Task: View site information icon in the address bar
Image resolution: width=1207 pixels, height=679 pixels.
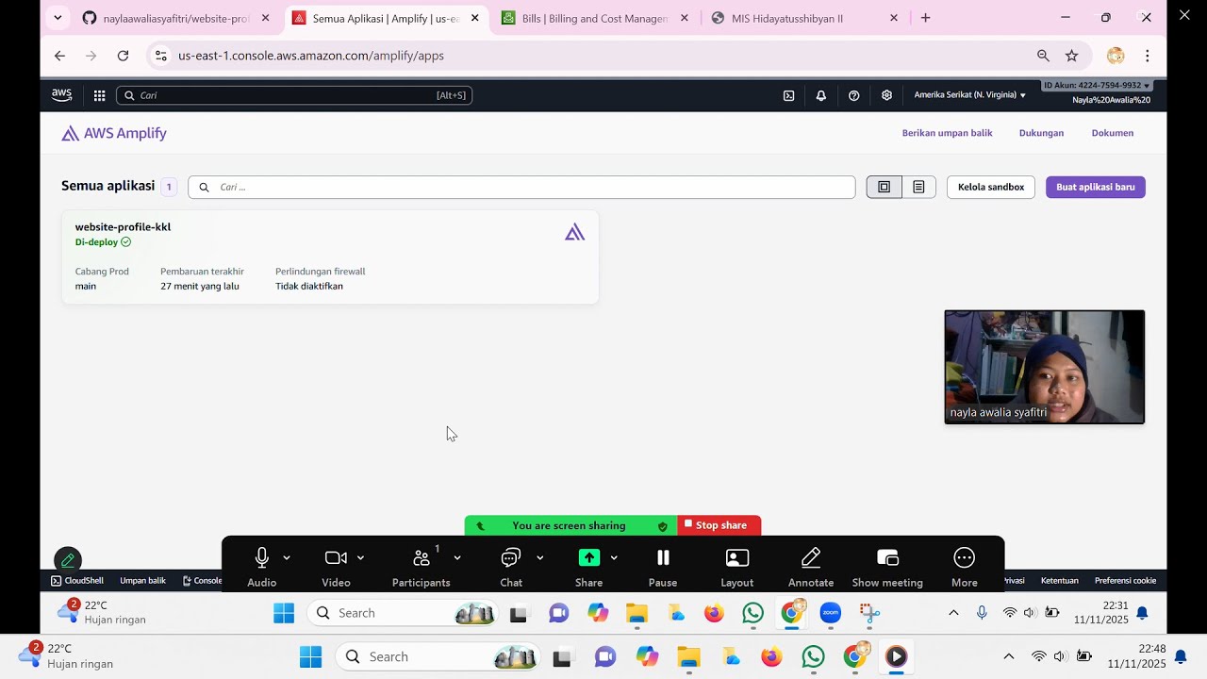Action: click(x=160, y=56)
